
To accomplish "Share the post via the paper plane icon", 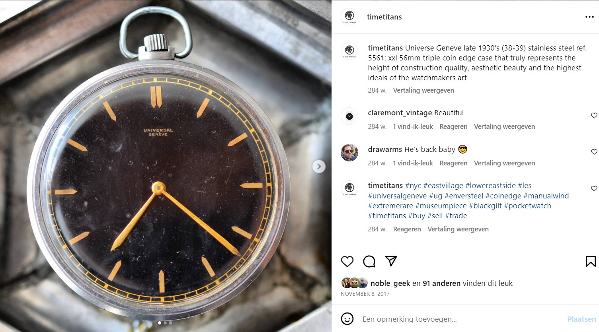I will click(391, 261).
